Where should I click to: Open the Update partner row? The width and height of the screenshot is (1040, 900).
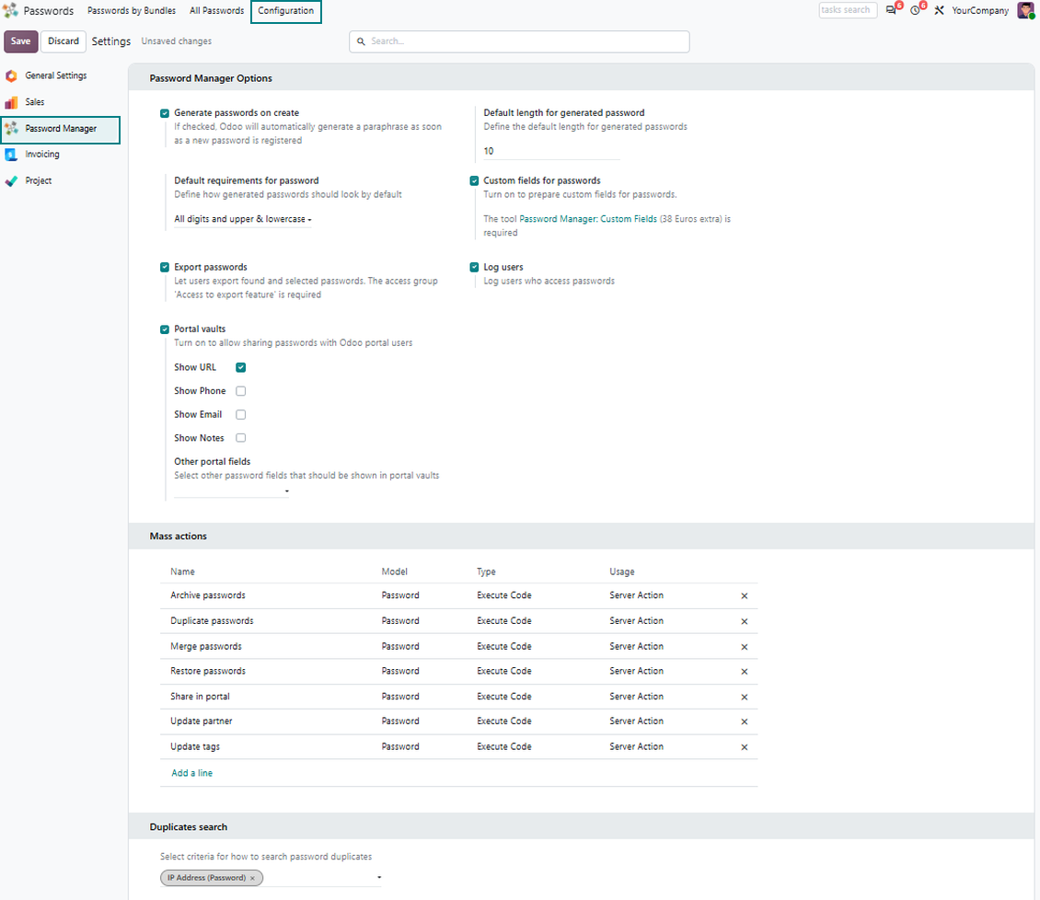tap(458, 721)
